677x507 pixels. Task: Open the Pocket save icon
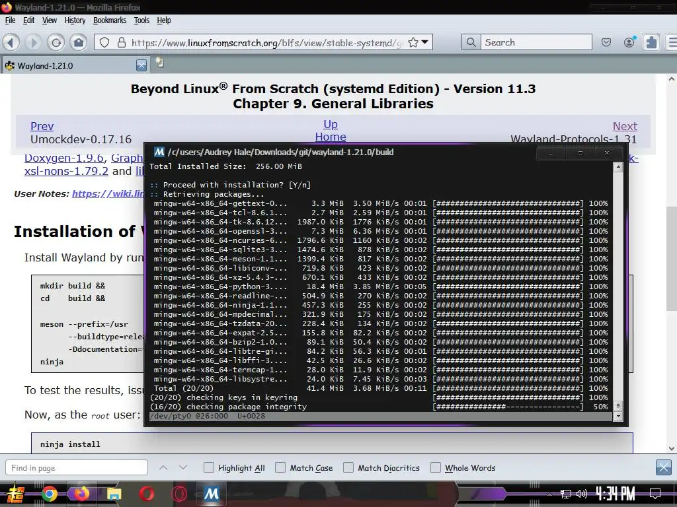pyautogui.click(x=606, y=42)
